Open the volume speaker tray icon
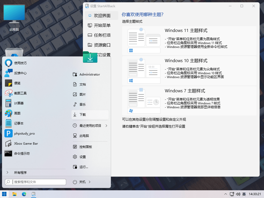The image size is (264, 198). [238, 194]
